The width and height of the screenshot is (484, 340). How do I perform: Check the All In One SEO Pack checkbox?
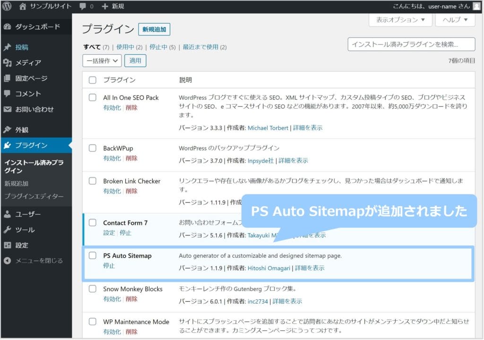click(x=93, y=97)
